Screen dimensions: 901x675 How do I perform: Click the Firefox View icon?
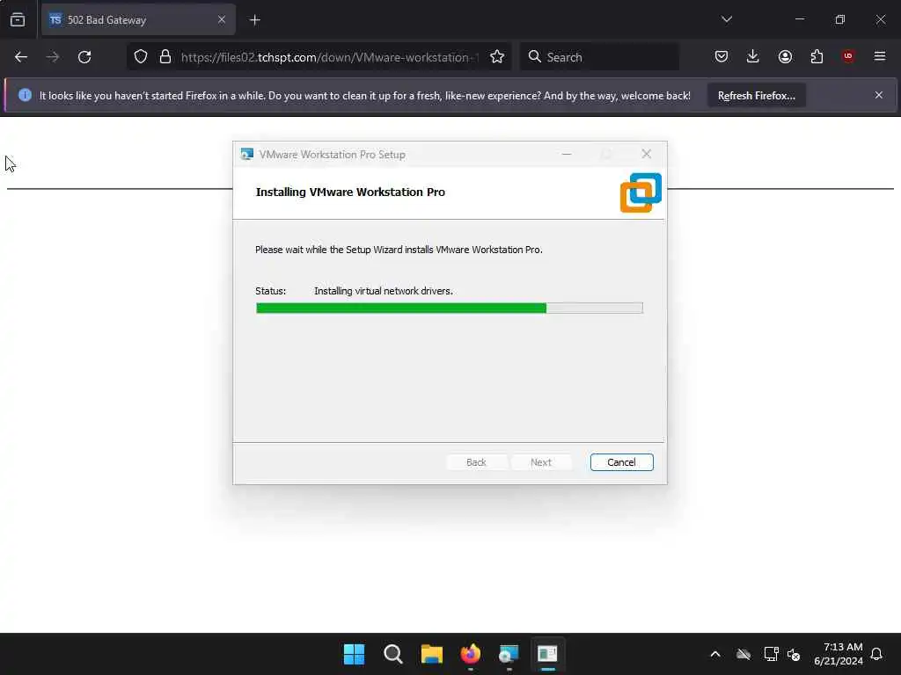(18, 19)
